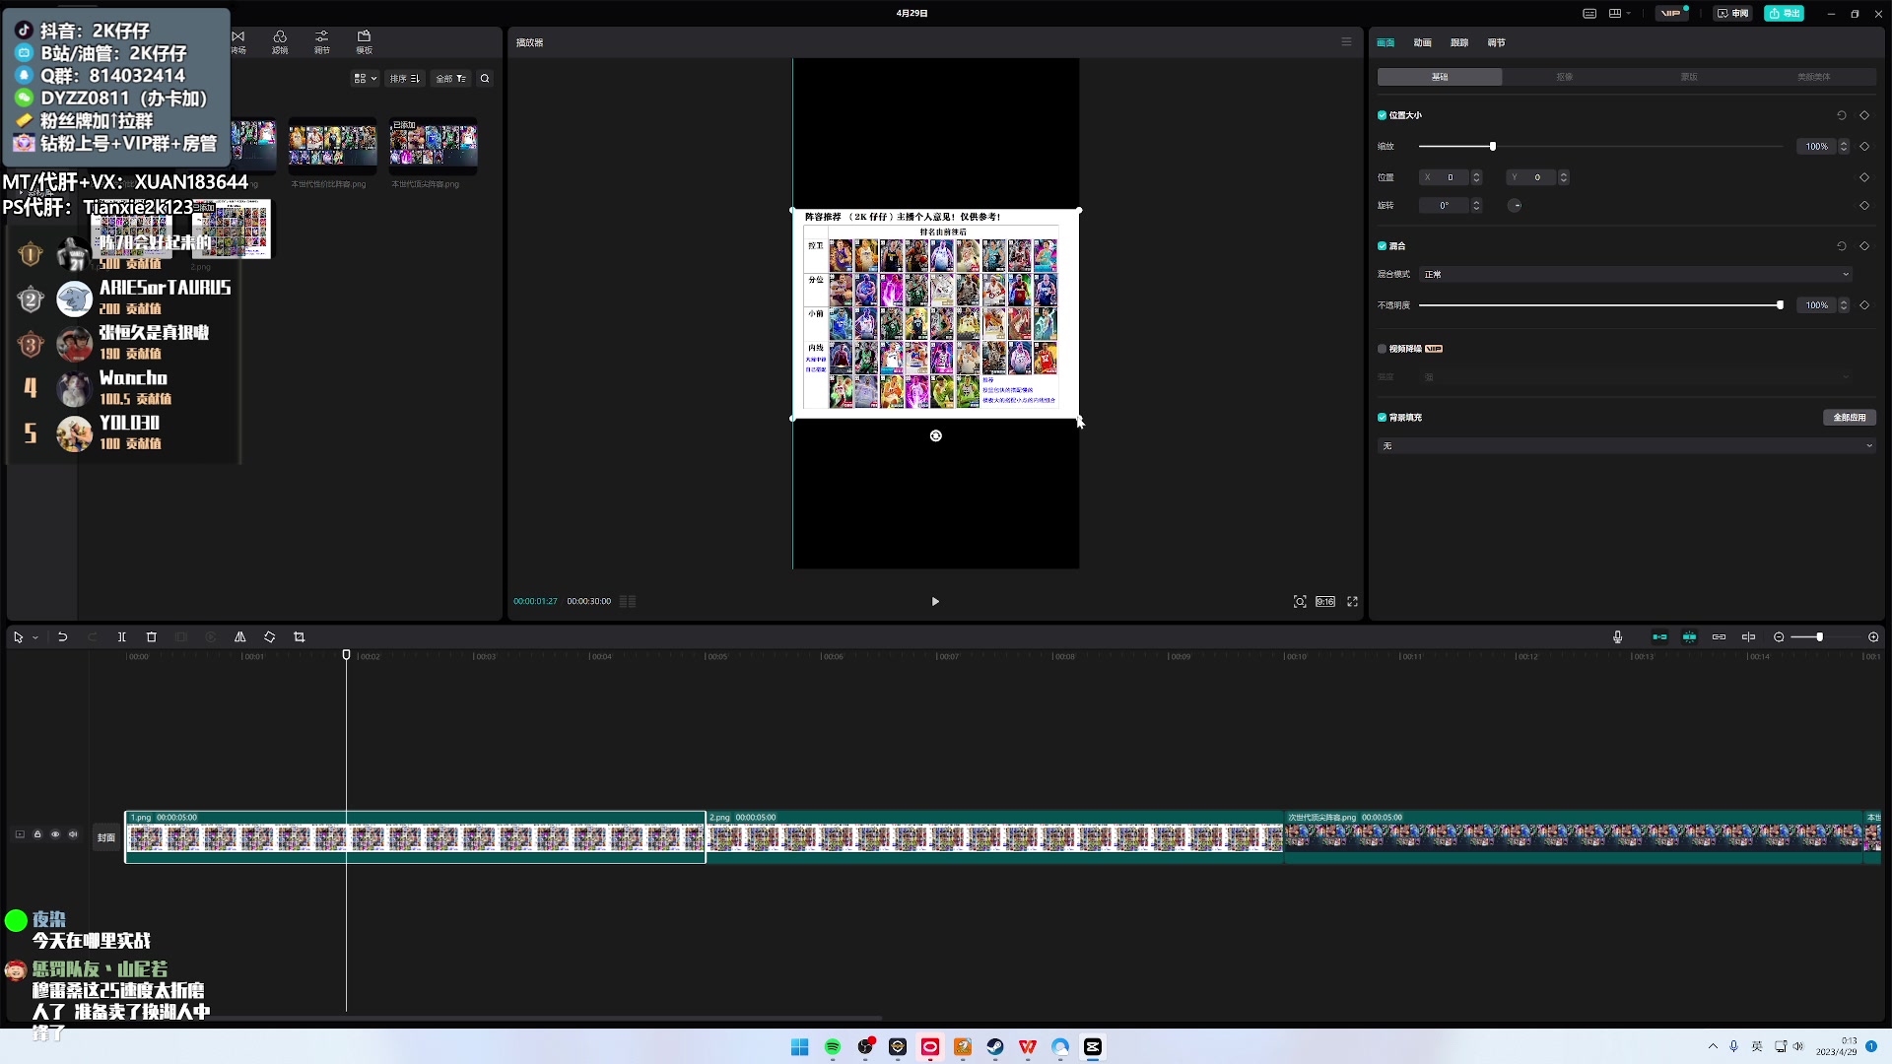Open 背景填充 type dropdown
This screenshot has width=1892, height=1064.
(x=1626, y=446)
